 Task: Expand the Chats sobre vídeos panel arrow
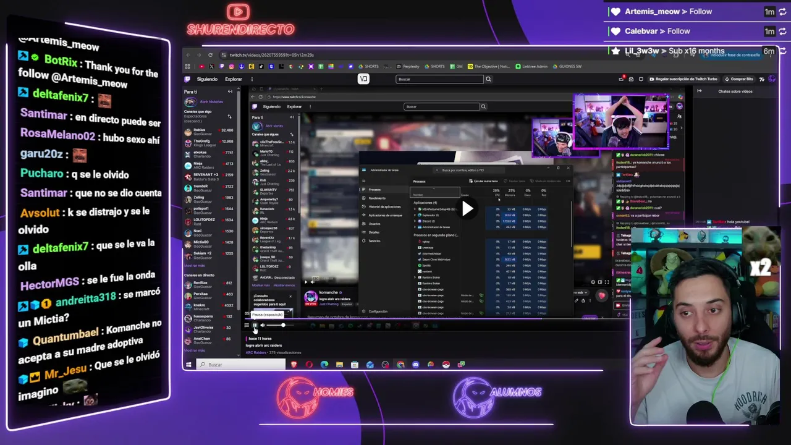pos(700,91)
